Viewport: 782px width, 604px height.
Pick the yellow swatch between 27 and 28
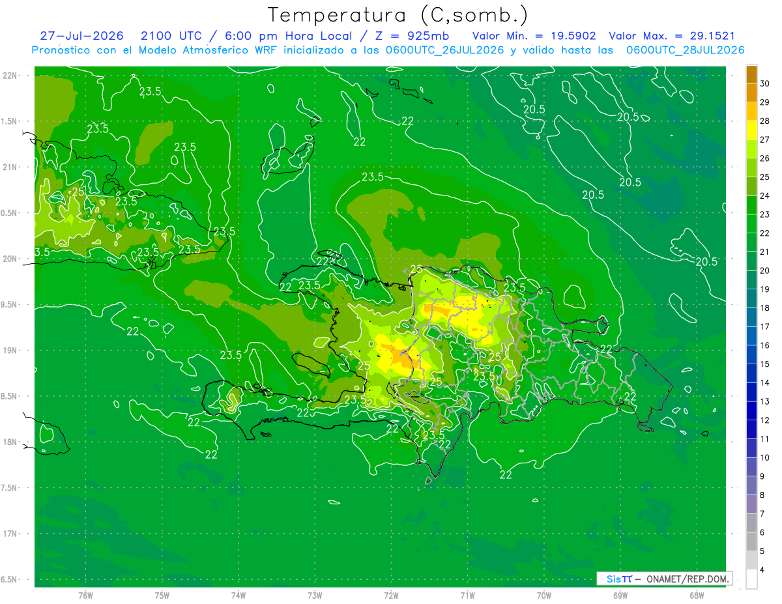pos(751,130)
